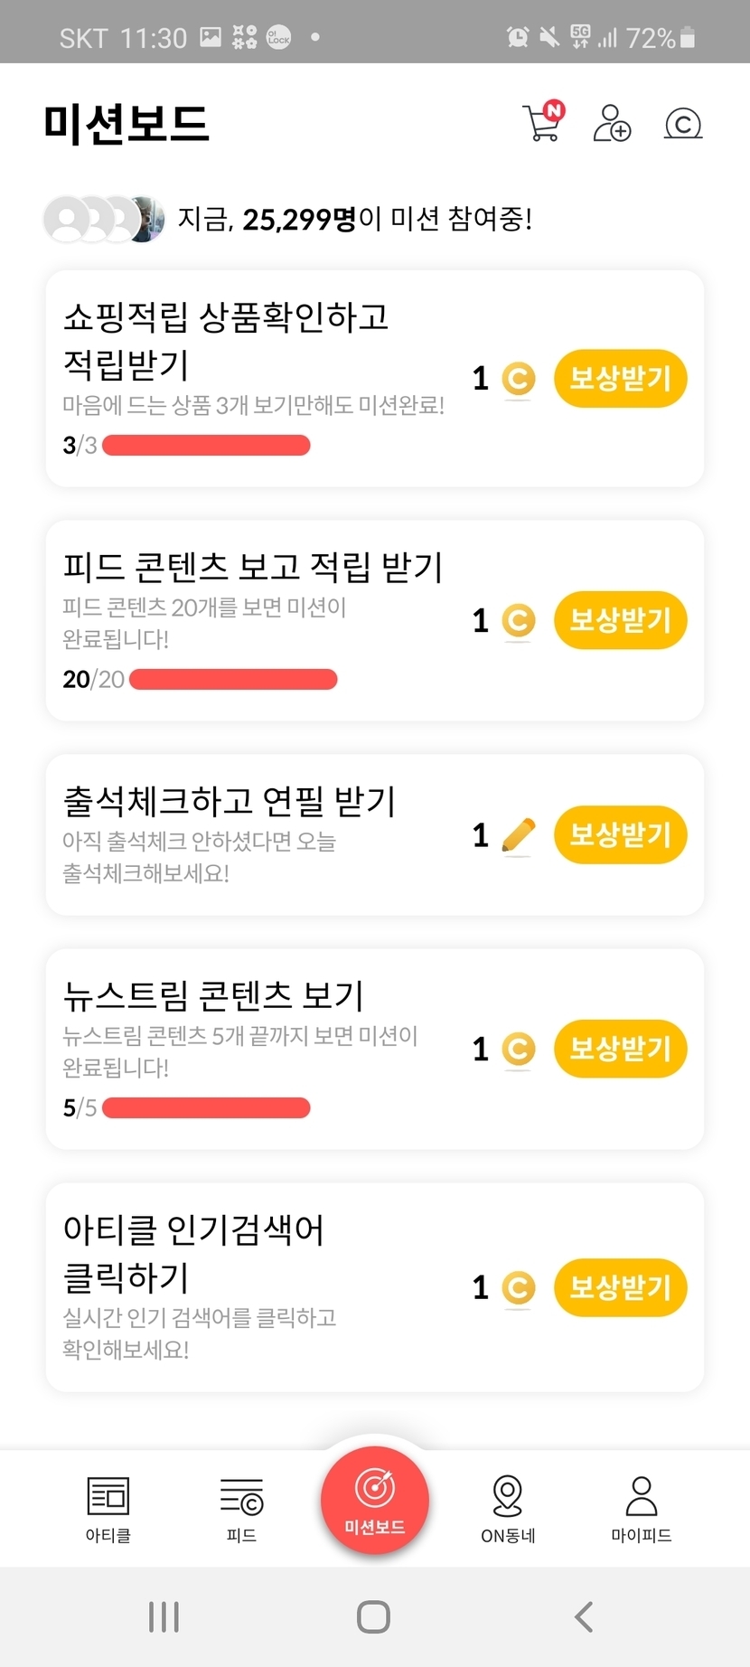Claim reward for 피드 콘텐츠 보고 적립 받기

pos(620,620)
